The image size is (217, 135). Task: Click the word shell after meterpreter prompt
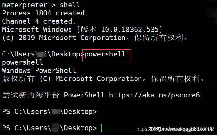pos(70,5)
